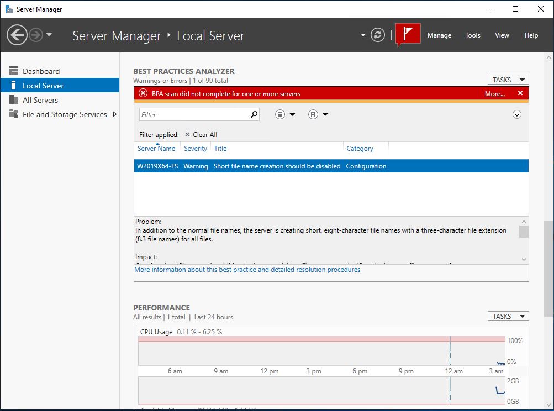Click the Server Manager title bar icon
The width and height of the screenshot is (554, 411).
(x=9, y=9)
